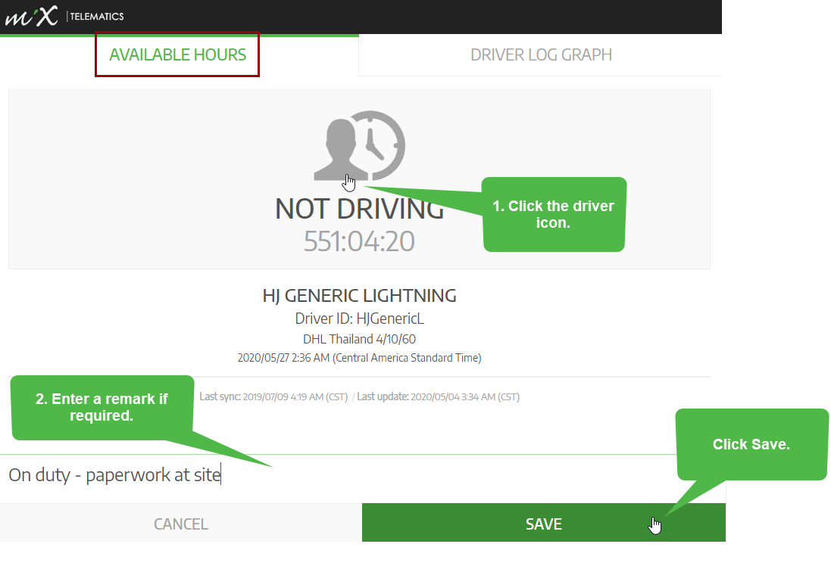Select the 2020/05/27 2:36 AM timestamp
The width and height of the screenshot is (831, 575).
pos(359,358)
